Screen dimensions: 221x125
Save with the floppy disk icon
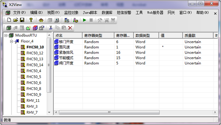click(x=22, y=20)
